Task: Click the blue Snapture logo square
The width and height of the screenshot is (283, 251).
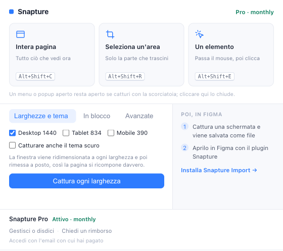Action: click(x=11, y=12)
